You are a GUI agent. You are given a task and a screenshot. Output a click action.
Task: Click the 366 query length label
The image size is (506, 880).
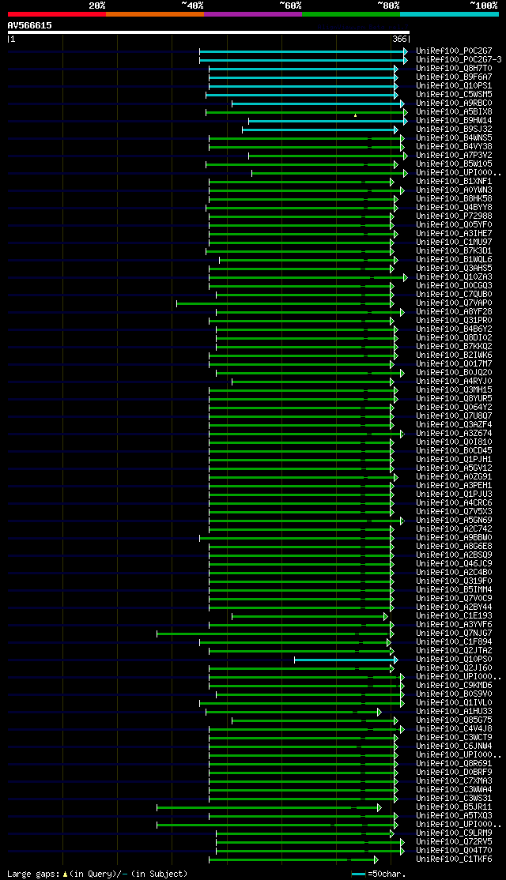399,39
